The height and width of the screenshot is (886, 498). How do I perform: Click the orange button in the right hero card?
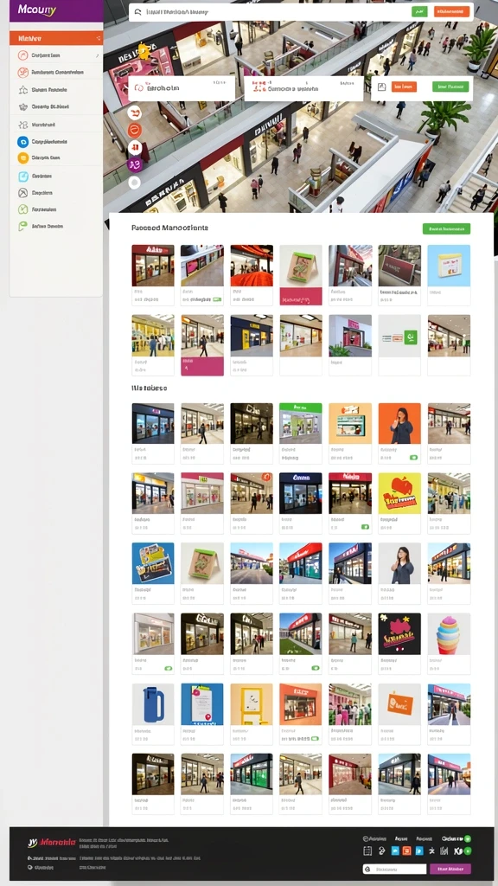click(x=405, y=87)
